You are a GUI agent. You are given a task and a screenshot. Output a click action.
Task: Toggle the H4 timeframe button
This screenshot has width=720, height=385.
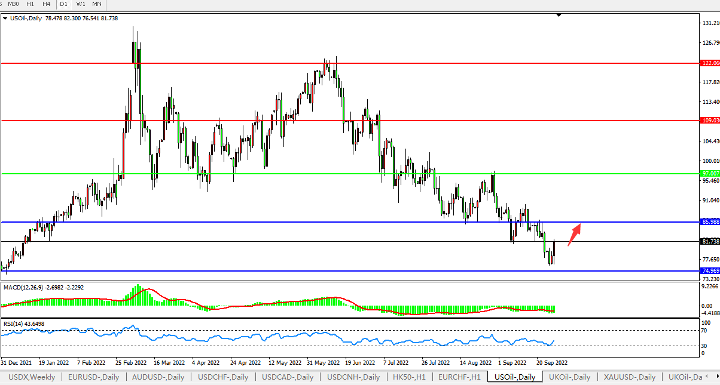click(46, 4)
